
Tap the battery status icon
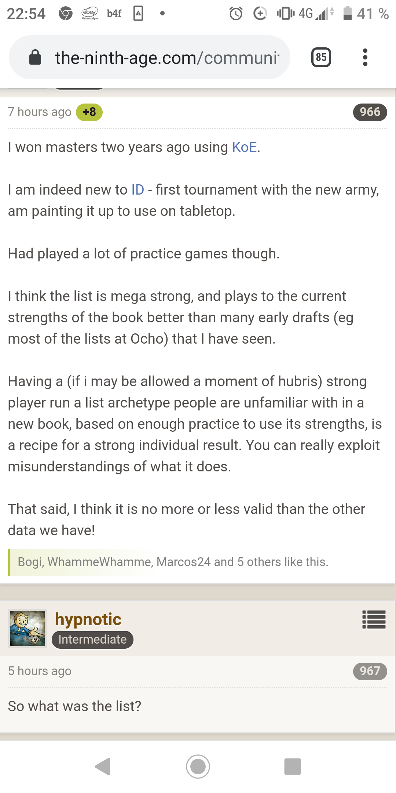(x=347, y=14)
